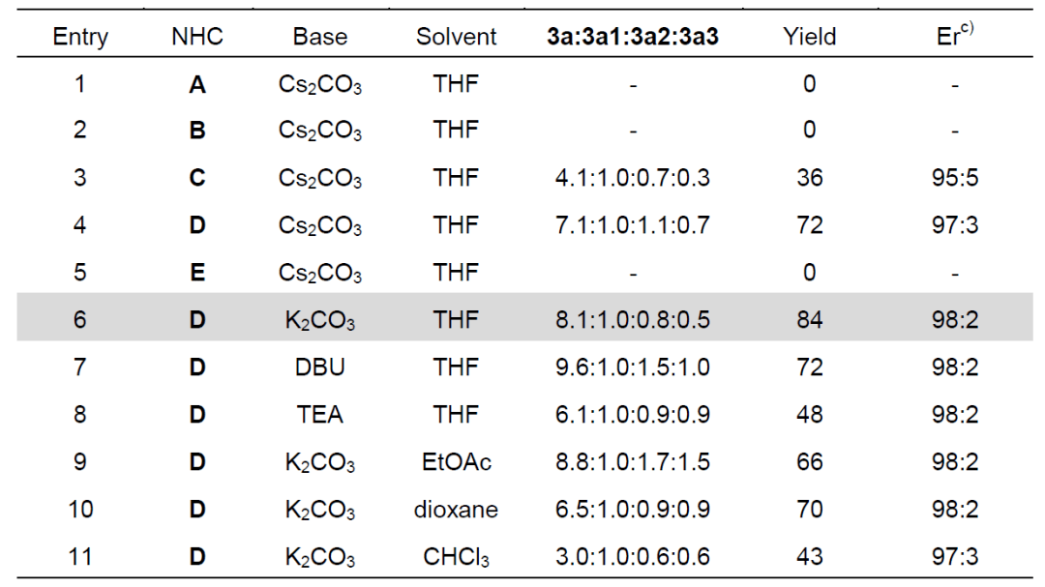Click yield value 36
This screenshot has width=1045, height=587.
pos(808,178)
